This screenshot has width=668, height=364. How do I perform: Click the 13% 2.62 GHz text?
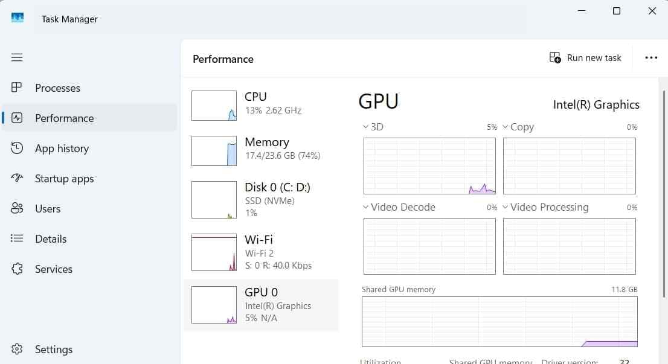[273, 110]
